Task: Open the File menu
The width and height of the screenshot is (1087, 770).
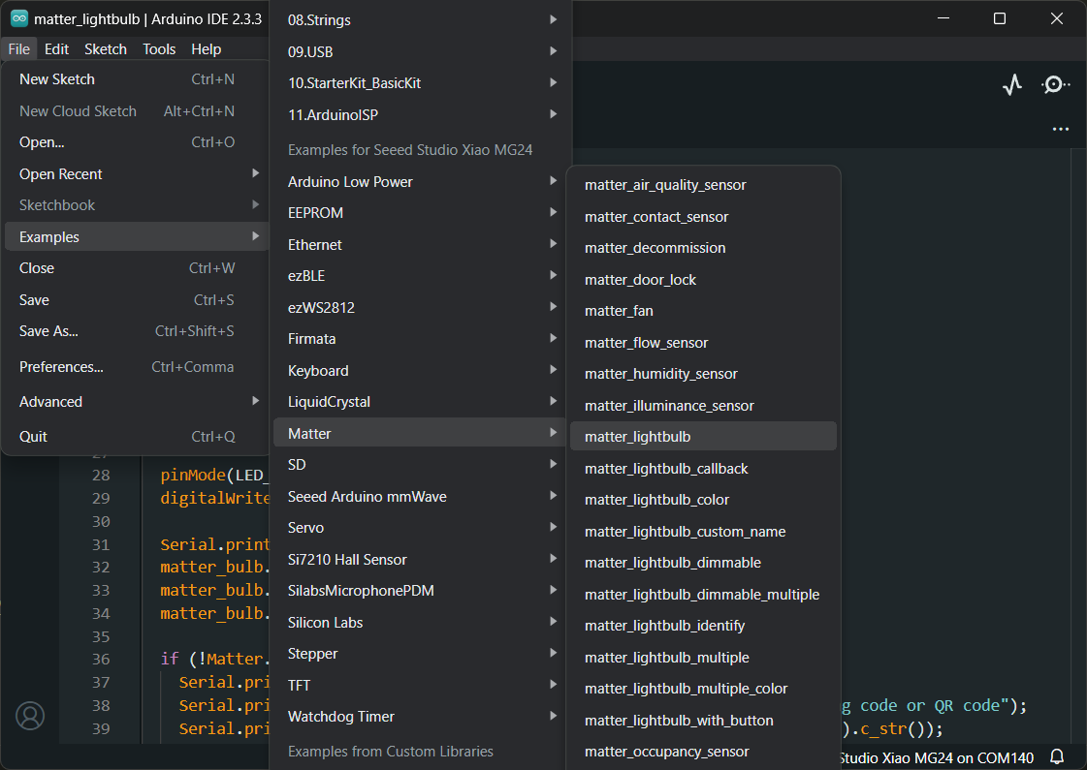Action: tap(18, 49)
